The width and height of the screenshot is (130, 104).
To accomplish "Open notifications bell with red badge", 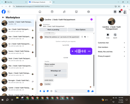I will coord(120,12).
